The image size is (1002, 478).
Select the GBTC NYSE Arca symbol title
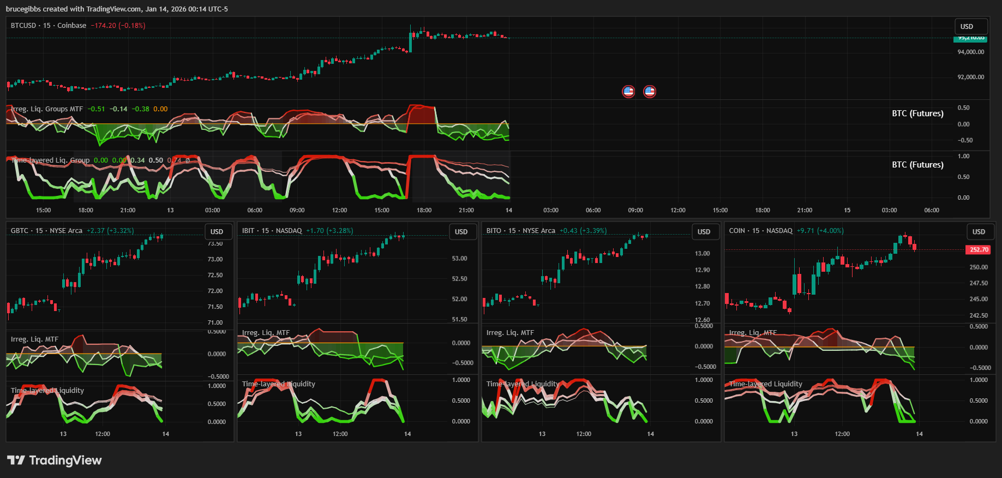point(46,231)
